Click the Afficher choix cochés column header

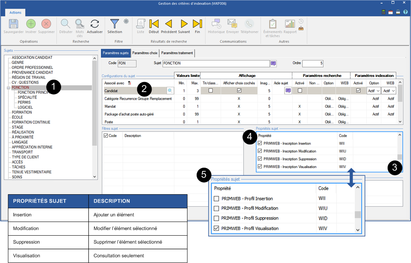coord(239,83)
